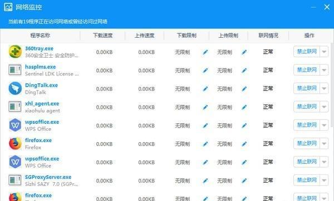The width and height of the screenshot is (334, 201).
Task: Select the xhl_agent.exe program name
Action: click(42, 104)
